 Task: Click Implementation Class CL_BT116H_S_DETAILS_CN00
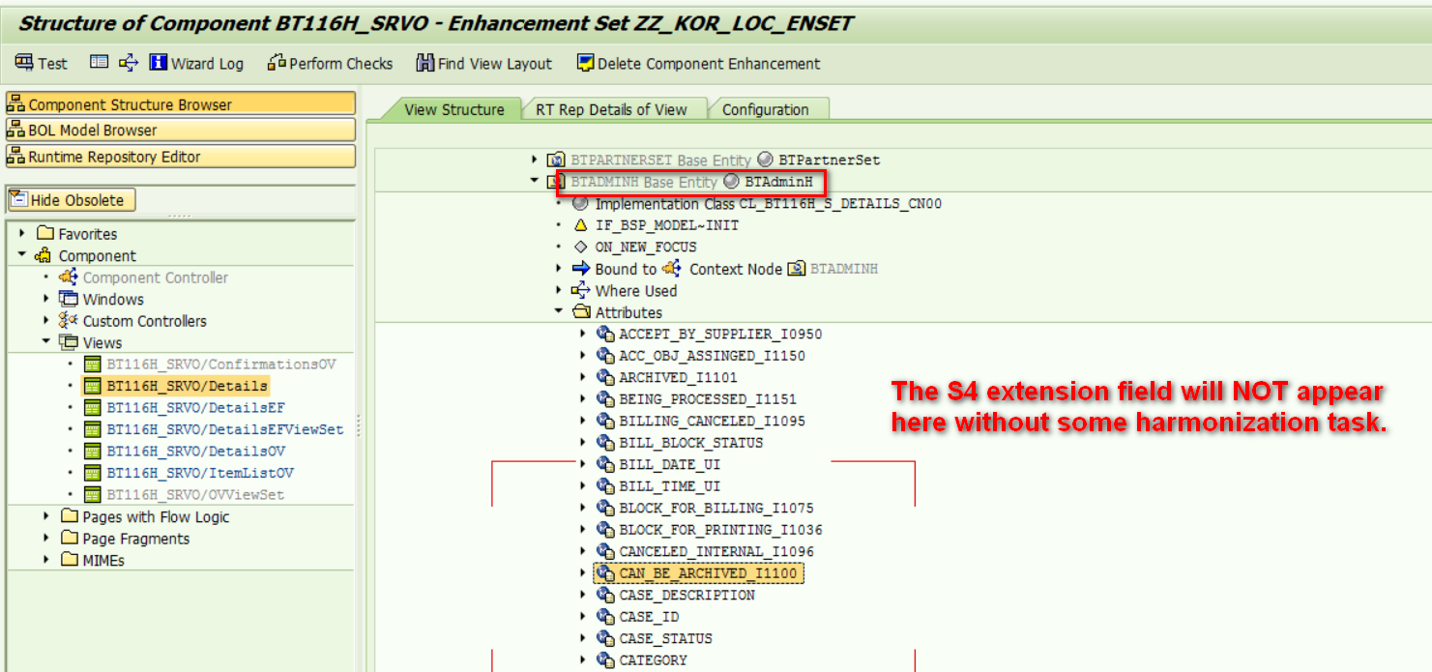pyautogui.click(x=768, y=203)
